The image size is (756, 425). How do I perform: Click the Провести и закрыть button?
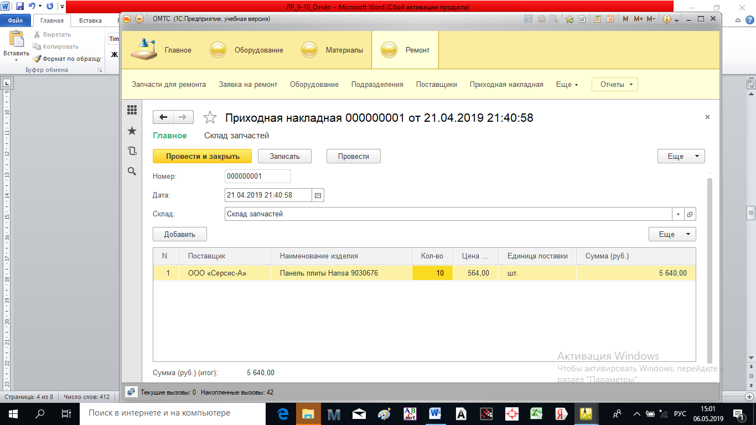click(202, 157)
